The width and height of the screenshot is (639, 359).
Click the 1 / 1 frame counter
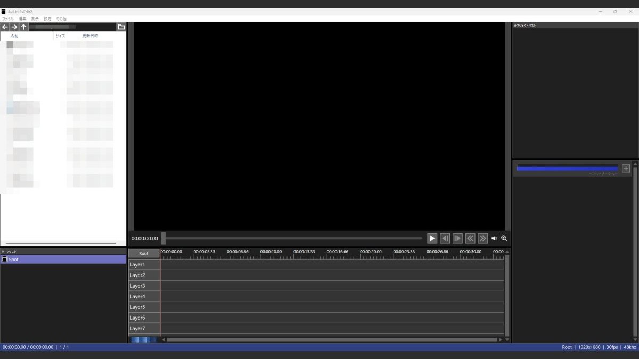tap(64, 347)
